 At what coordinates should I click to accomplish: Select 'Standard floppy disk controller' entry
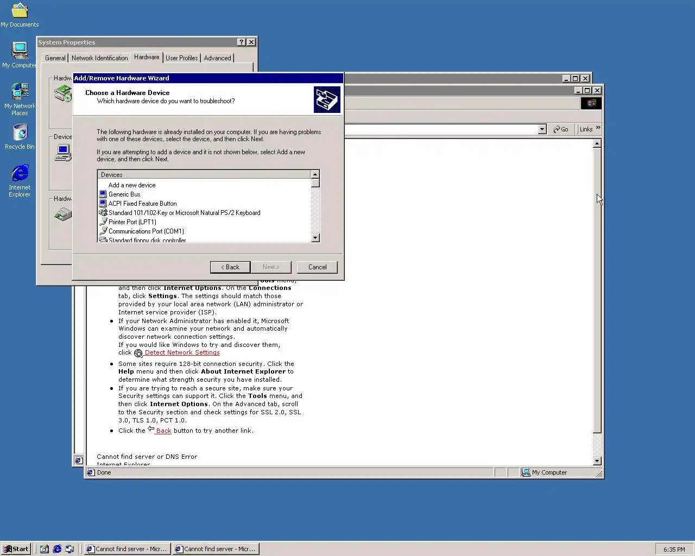point(147,240)
